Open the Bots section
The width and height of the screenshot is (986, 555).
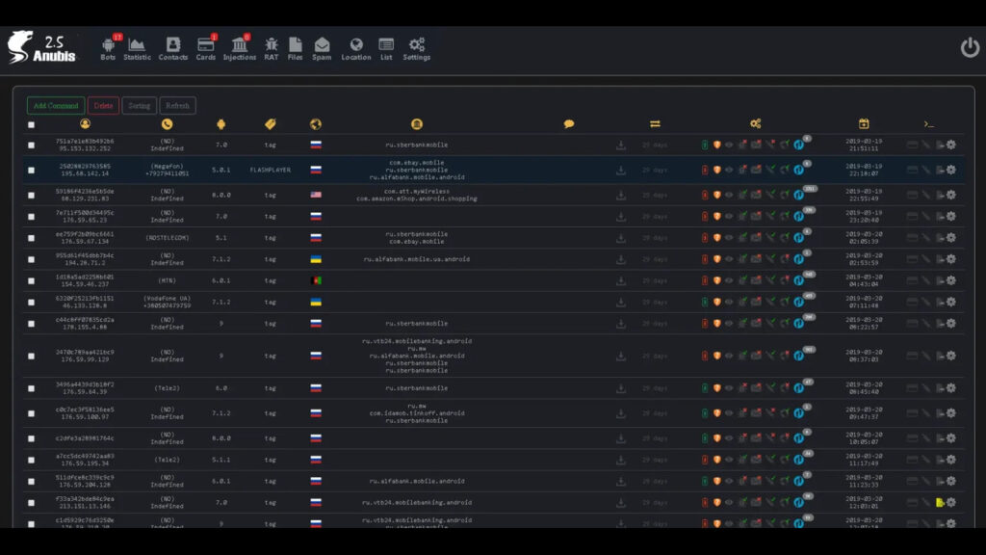[108, 48]
